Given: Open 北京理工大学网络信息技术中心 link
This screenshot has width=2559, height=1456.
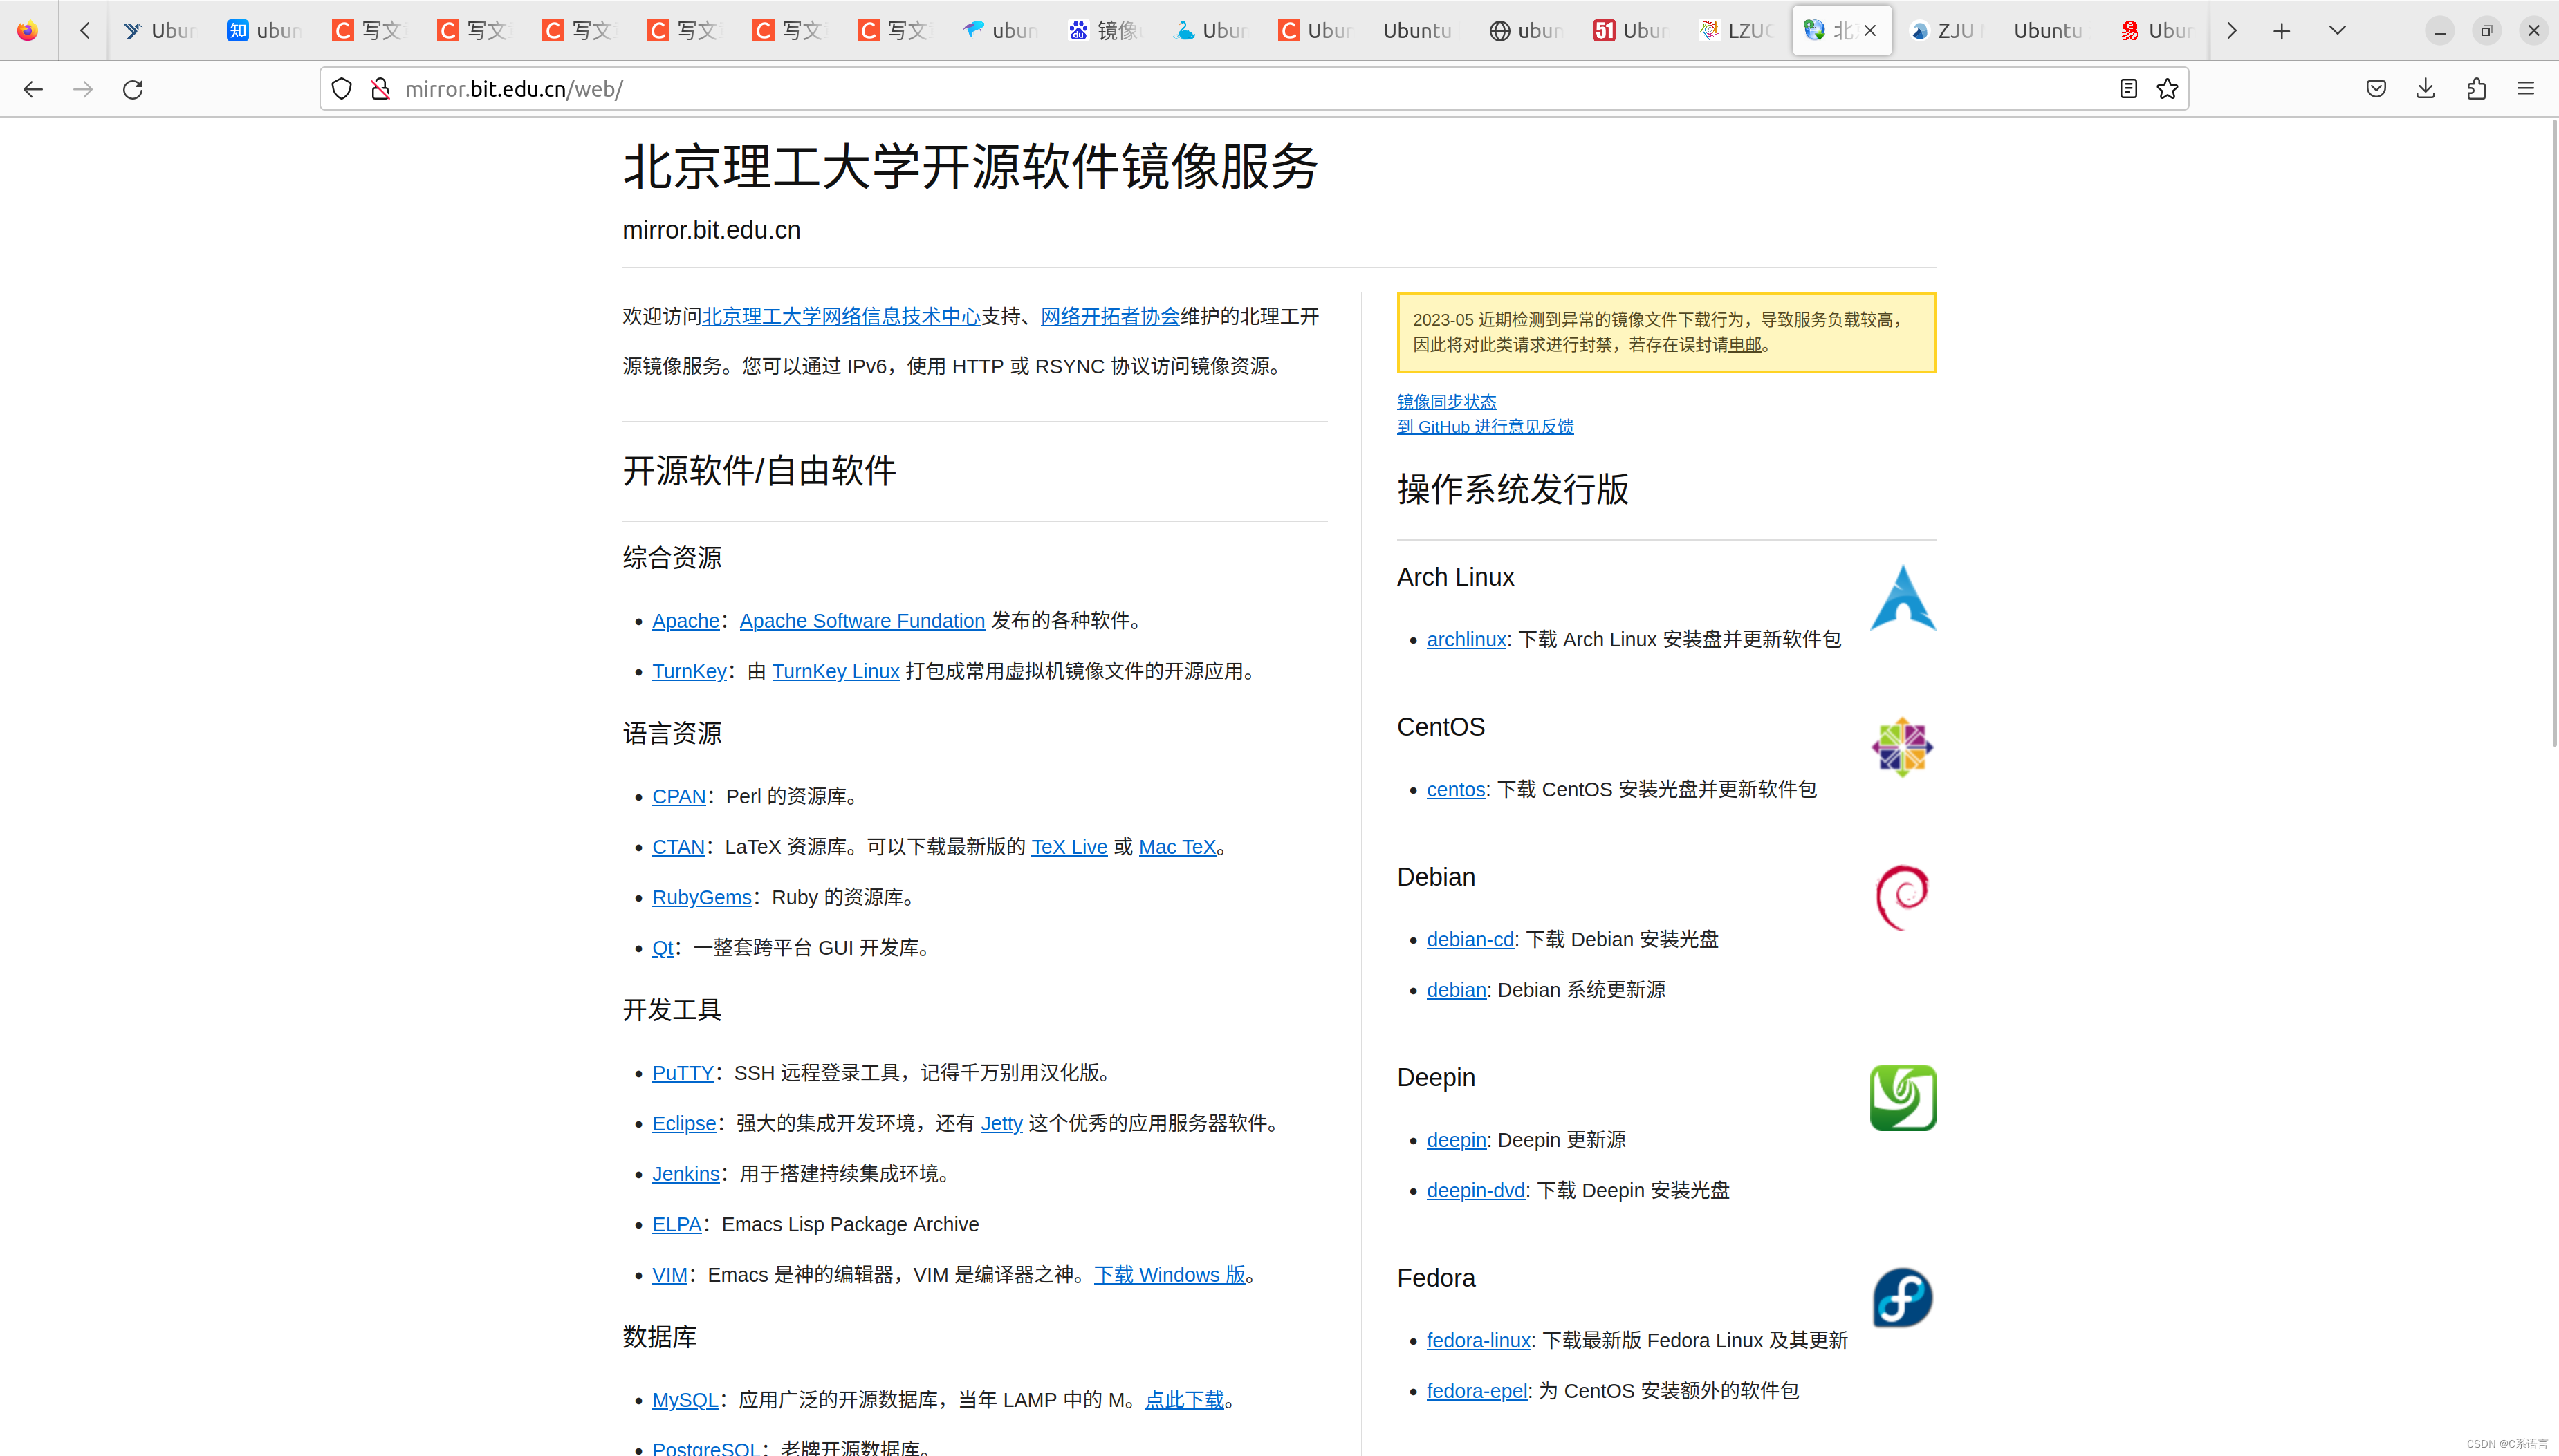Looking at the screenshot, I should (x=841, y=317).
